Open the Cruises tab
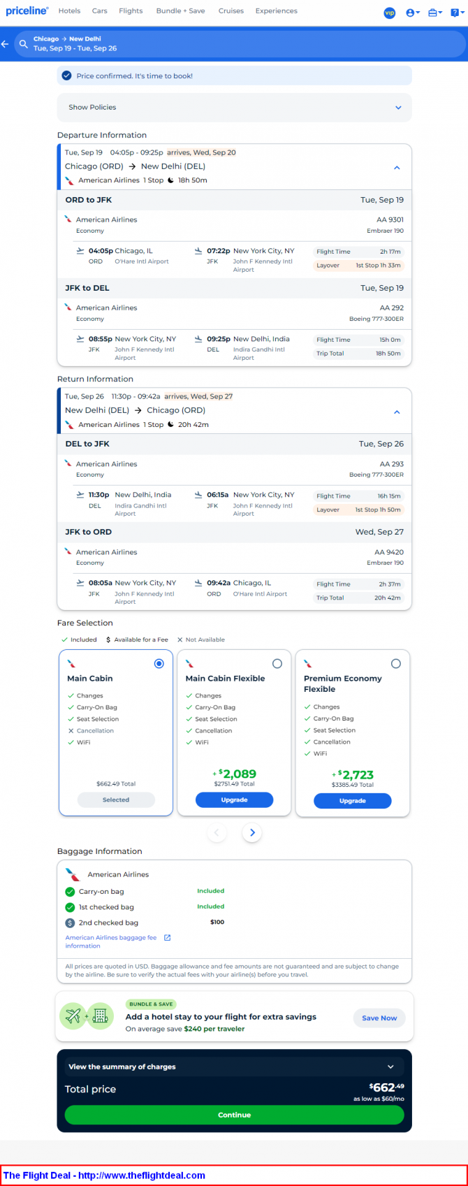The image size is (468, 1186). coord(231,11)
